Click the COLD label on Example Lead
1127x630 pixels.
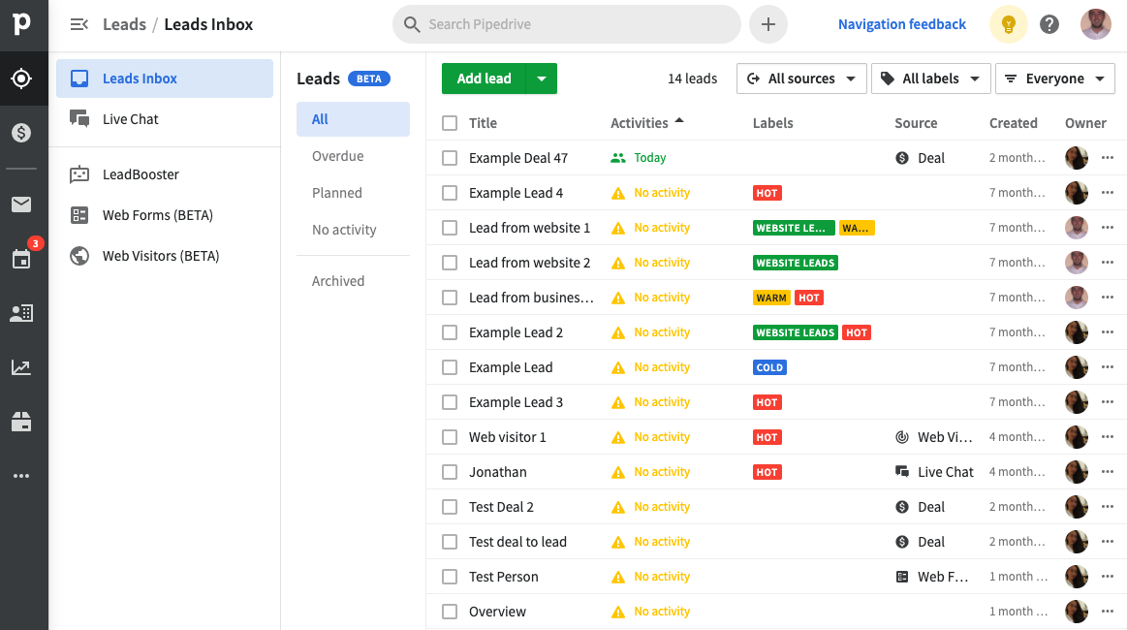(769, 367)
